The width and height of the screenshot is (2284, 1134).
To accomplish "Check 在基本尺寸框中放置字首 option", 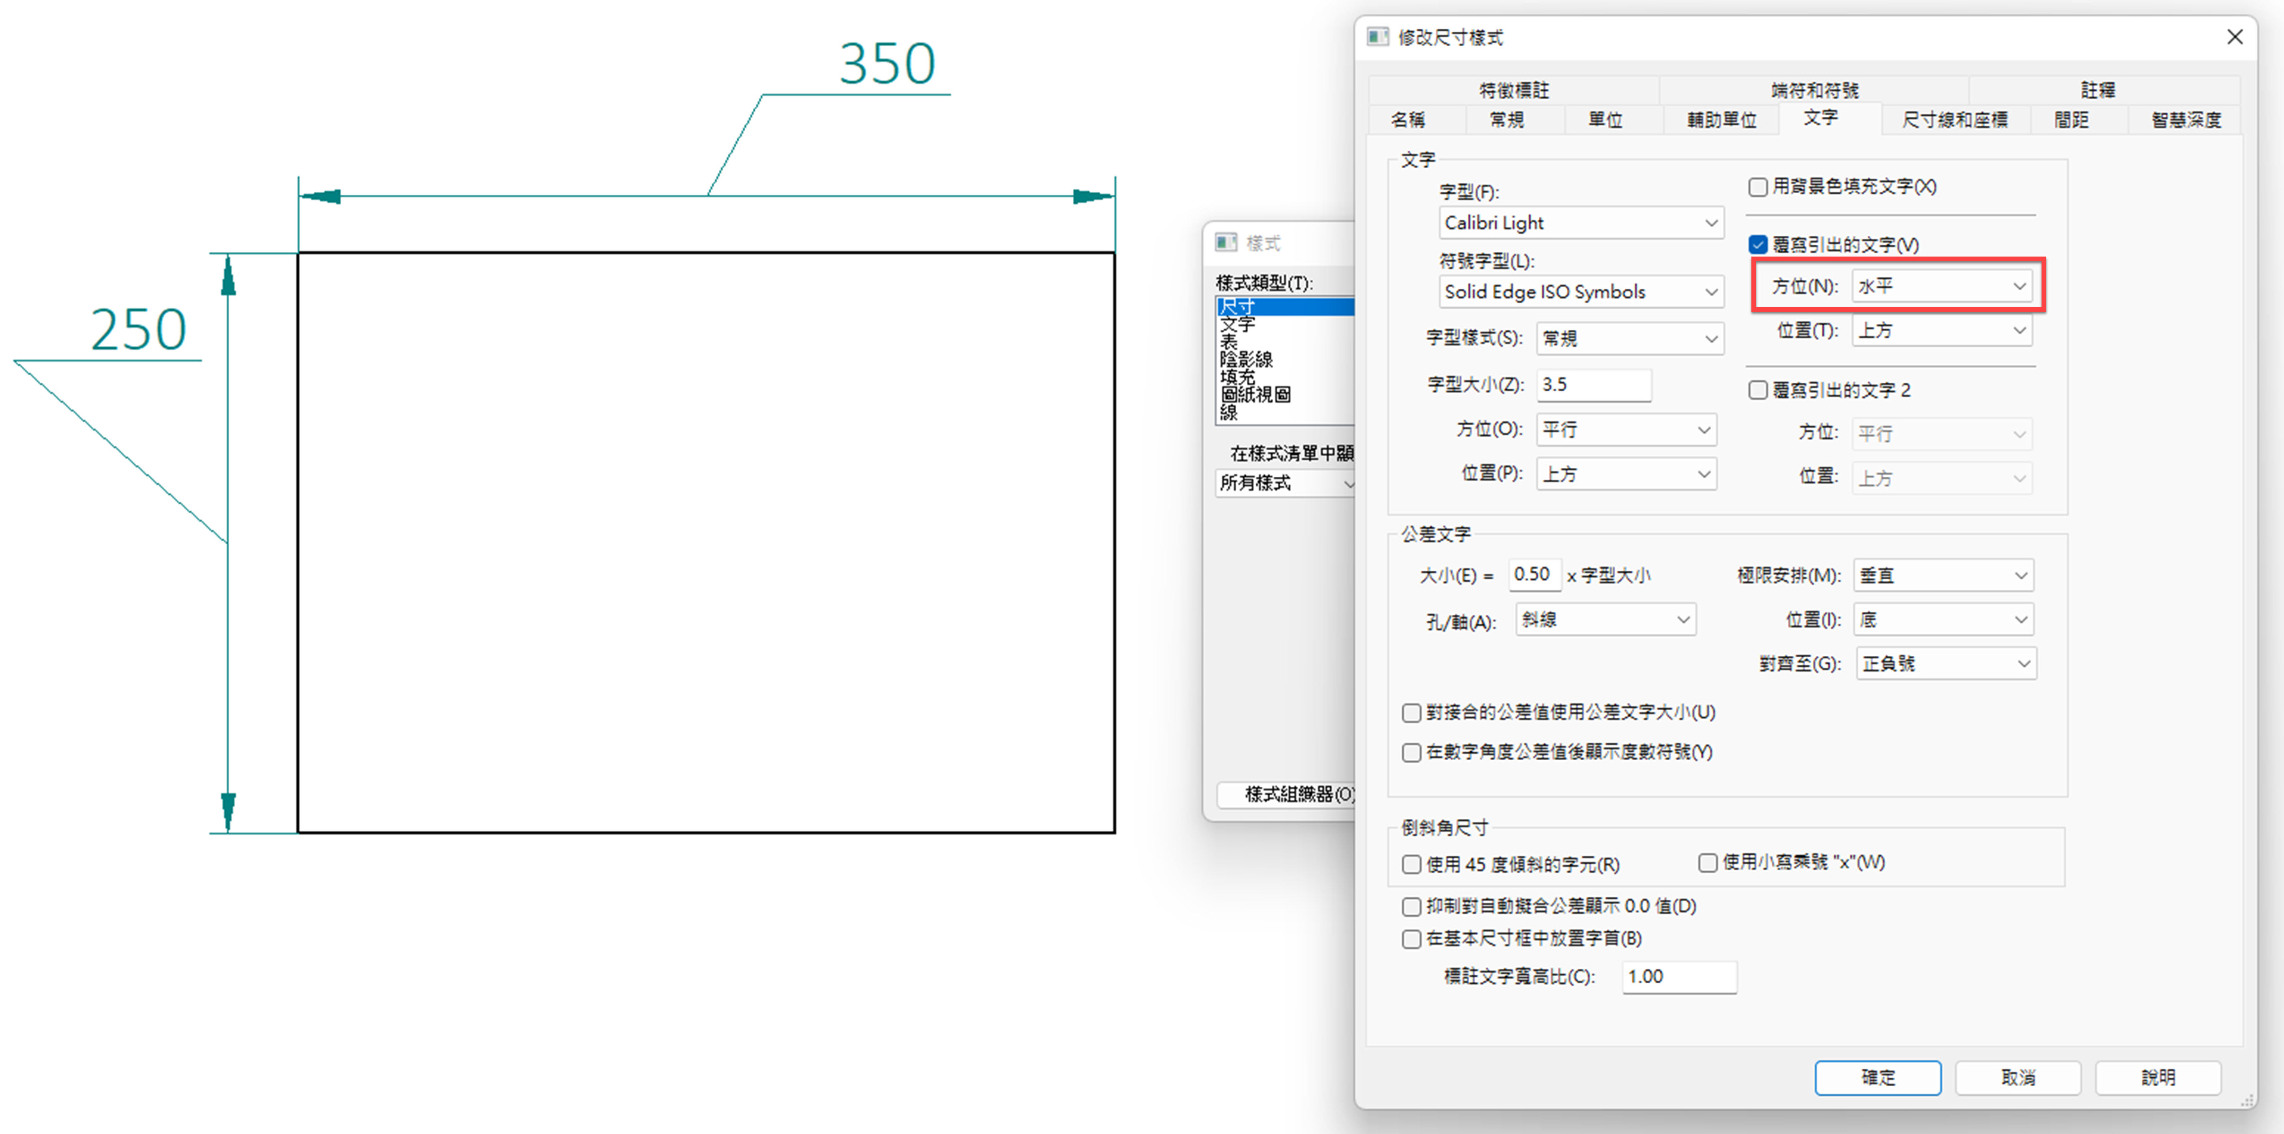I will tap(1412, 939).
